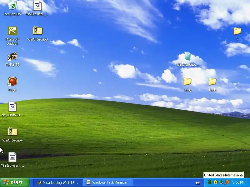Switch to Downloading WinNTS taskbar button

58,183
